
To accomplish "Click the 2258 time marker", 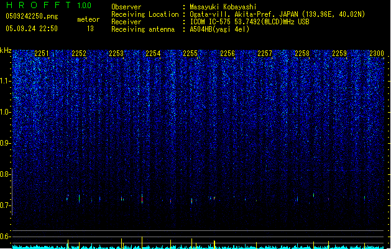I will [302, 54].
